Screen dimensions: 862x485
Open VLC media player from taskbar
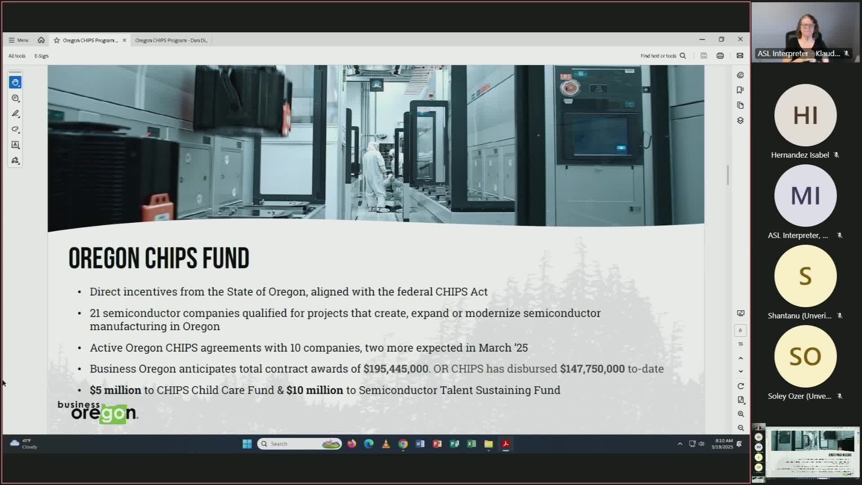click(x=386, y=444)
